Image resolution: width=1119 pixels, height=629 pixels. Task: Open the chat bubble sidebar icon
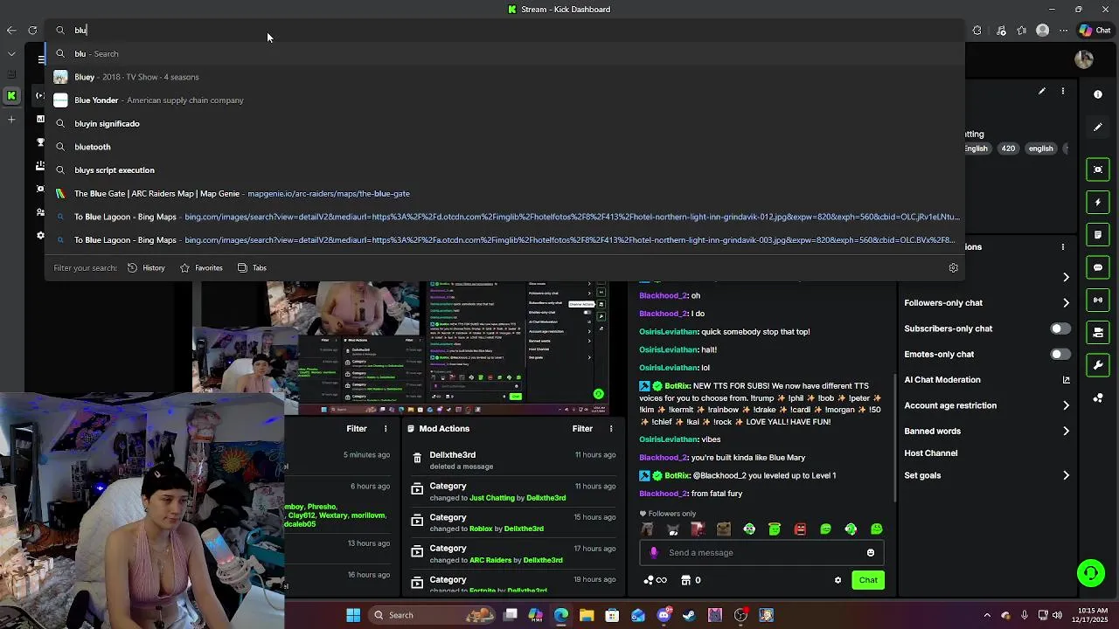pos(1098,267)
